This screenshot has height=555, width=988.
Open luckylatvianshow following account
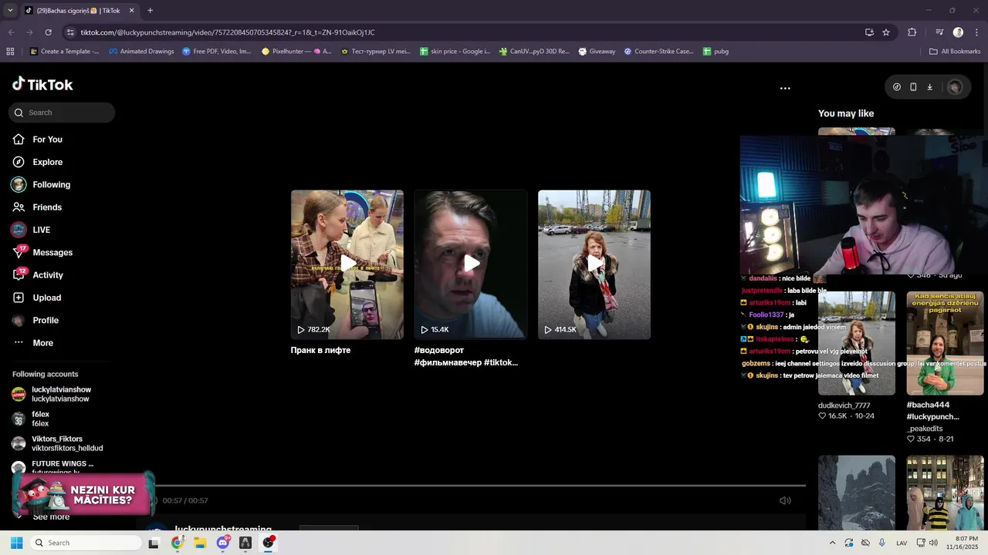[x=61, y=394]
